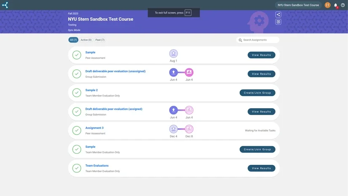Viewport: 348px width, 196px height.
Task: Click the review stage icon of unassigned draft
Action: tap(189, 72)
